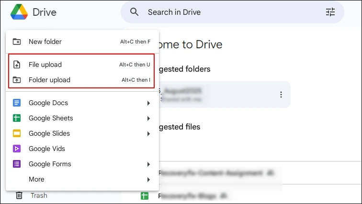Click the Google Drive logo
This screenshot has width=362, height=204.
point(19,12)
